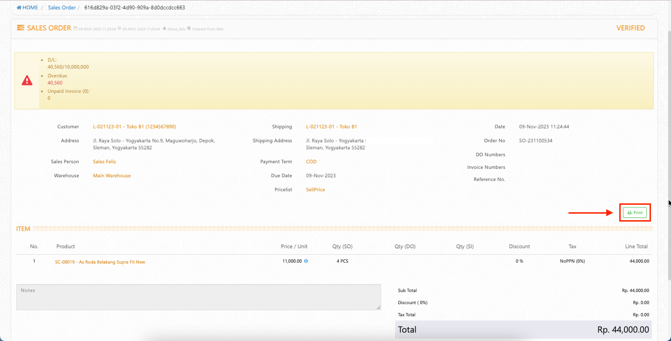Click inside the Notes text area
Screen dimensions: 671x341
[199, 298]
